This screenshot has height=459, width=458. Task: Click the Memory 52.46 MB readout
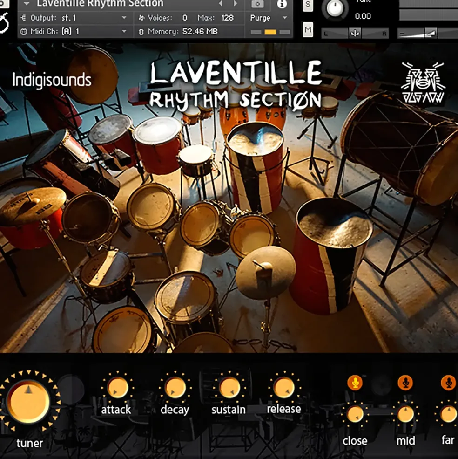pyautogui.click(x=200, y=31)
